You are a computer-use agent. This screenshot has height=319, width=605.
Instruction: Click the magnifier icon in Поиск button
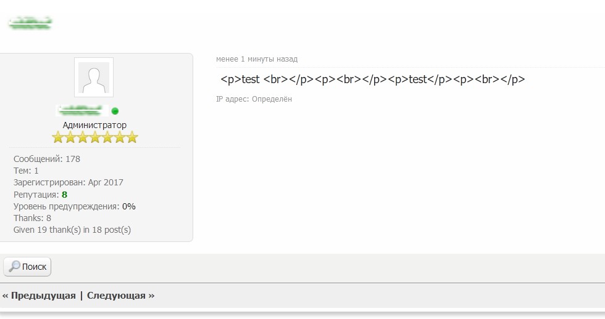[14, 267]
